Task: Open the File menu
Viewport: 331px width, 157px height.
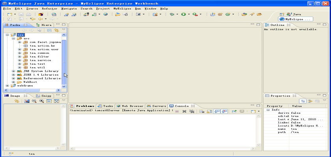Action: point(7,9)
